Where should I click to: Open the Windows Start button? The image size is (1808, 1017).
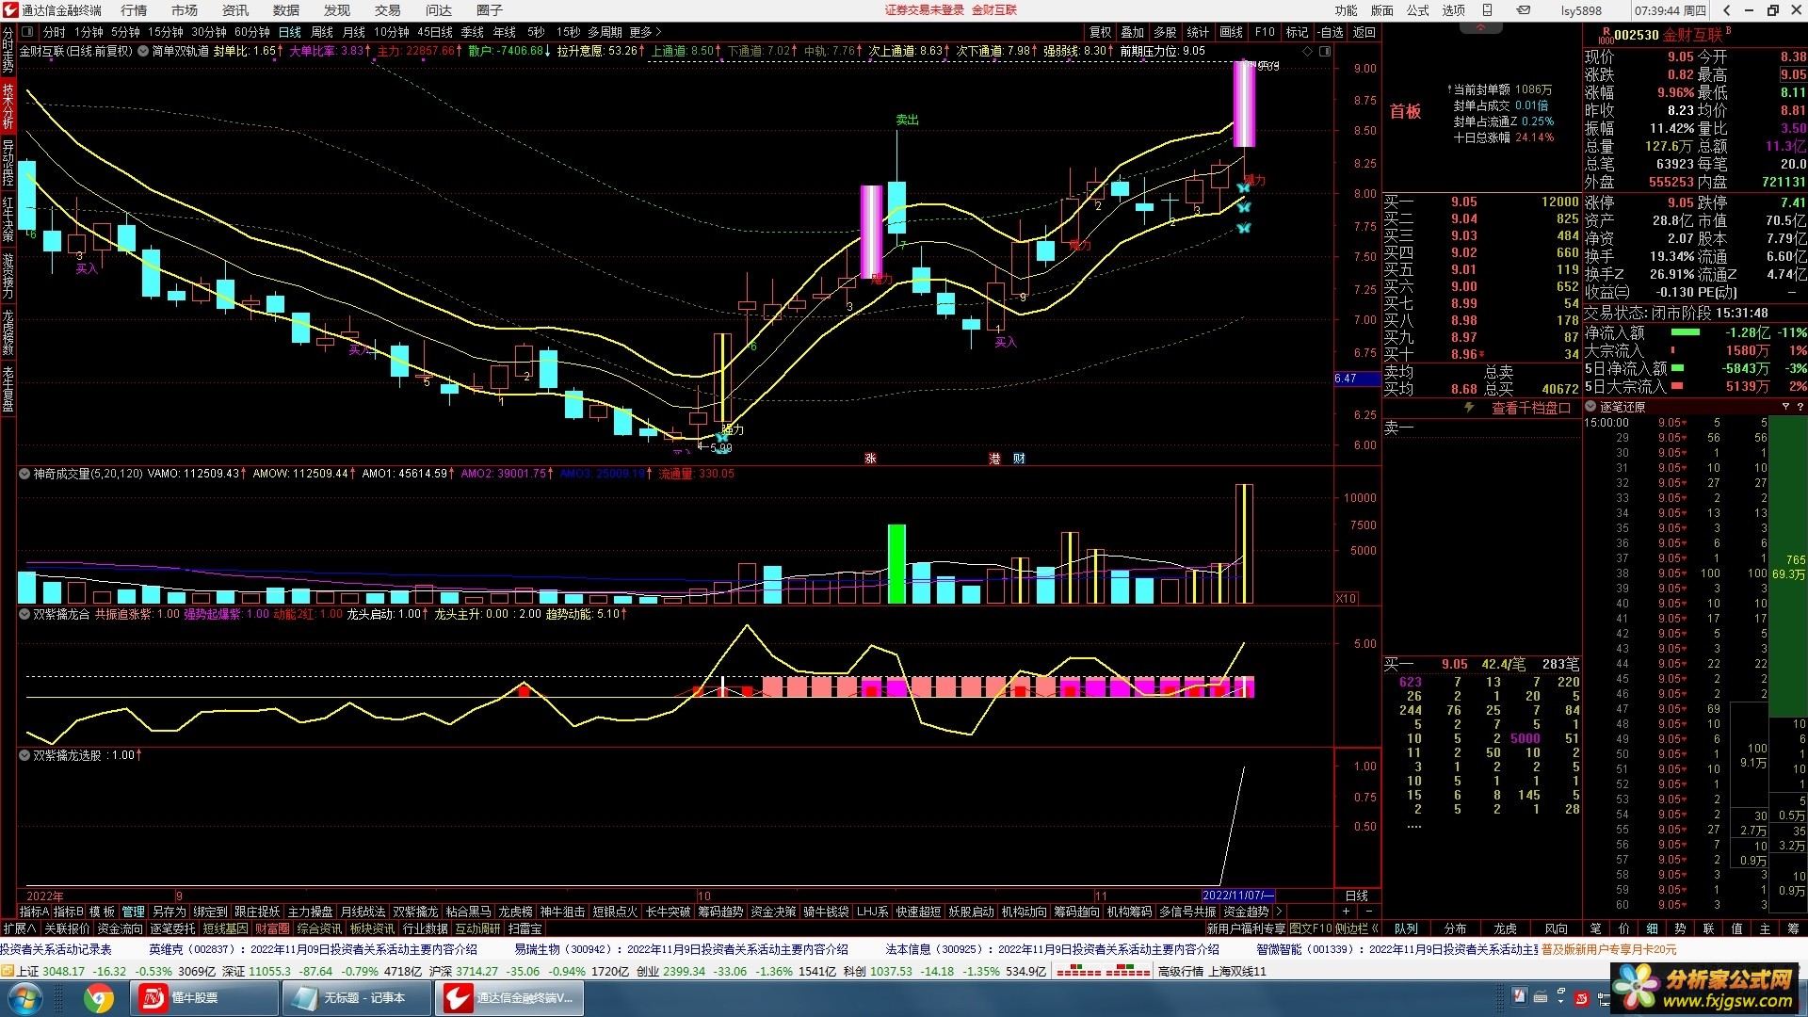pyautogui.click(x=24, y=998)
